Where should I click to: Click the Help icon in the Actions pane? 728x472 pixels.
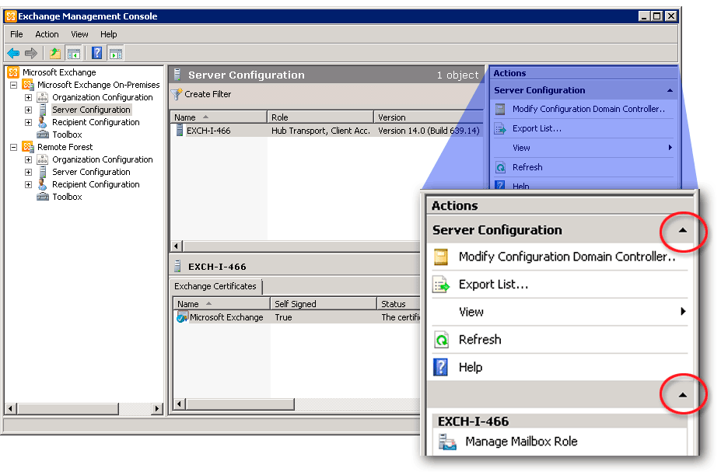pos(442,366)
